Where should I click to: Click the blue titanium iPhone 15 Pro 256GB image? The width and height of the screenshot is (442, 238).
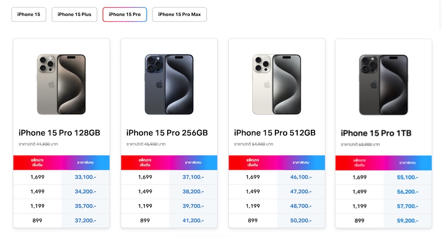169,85
